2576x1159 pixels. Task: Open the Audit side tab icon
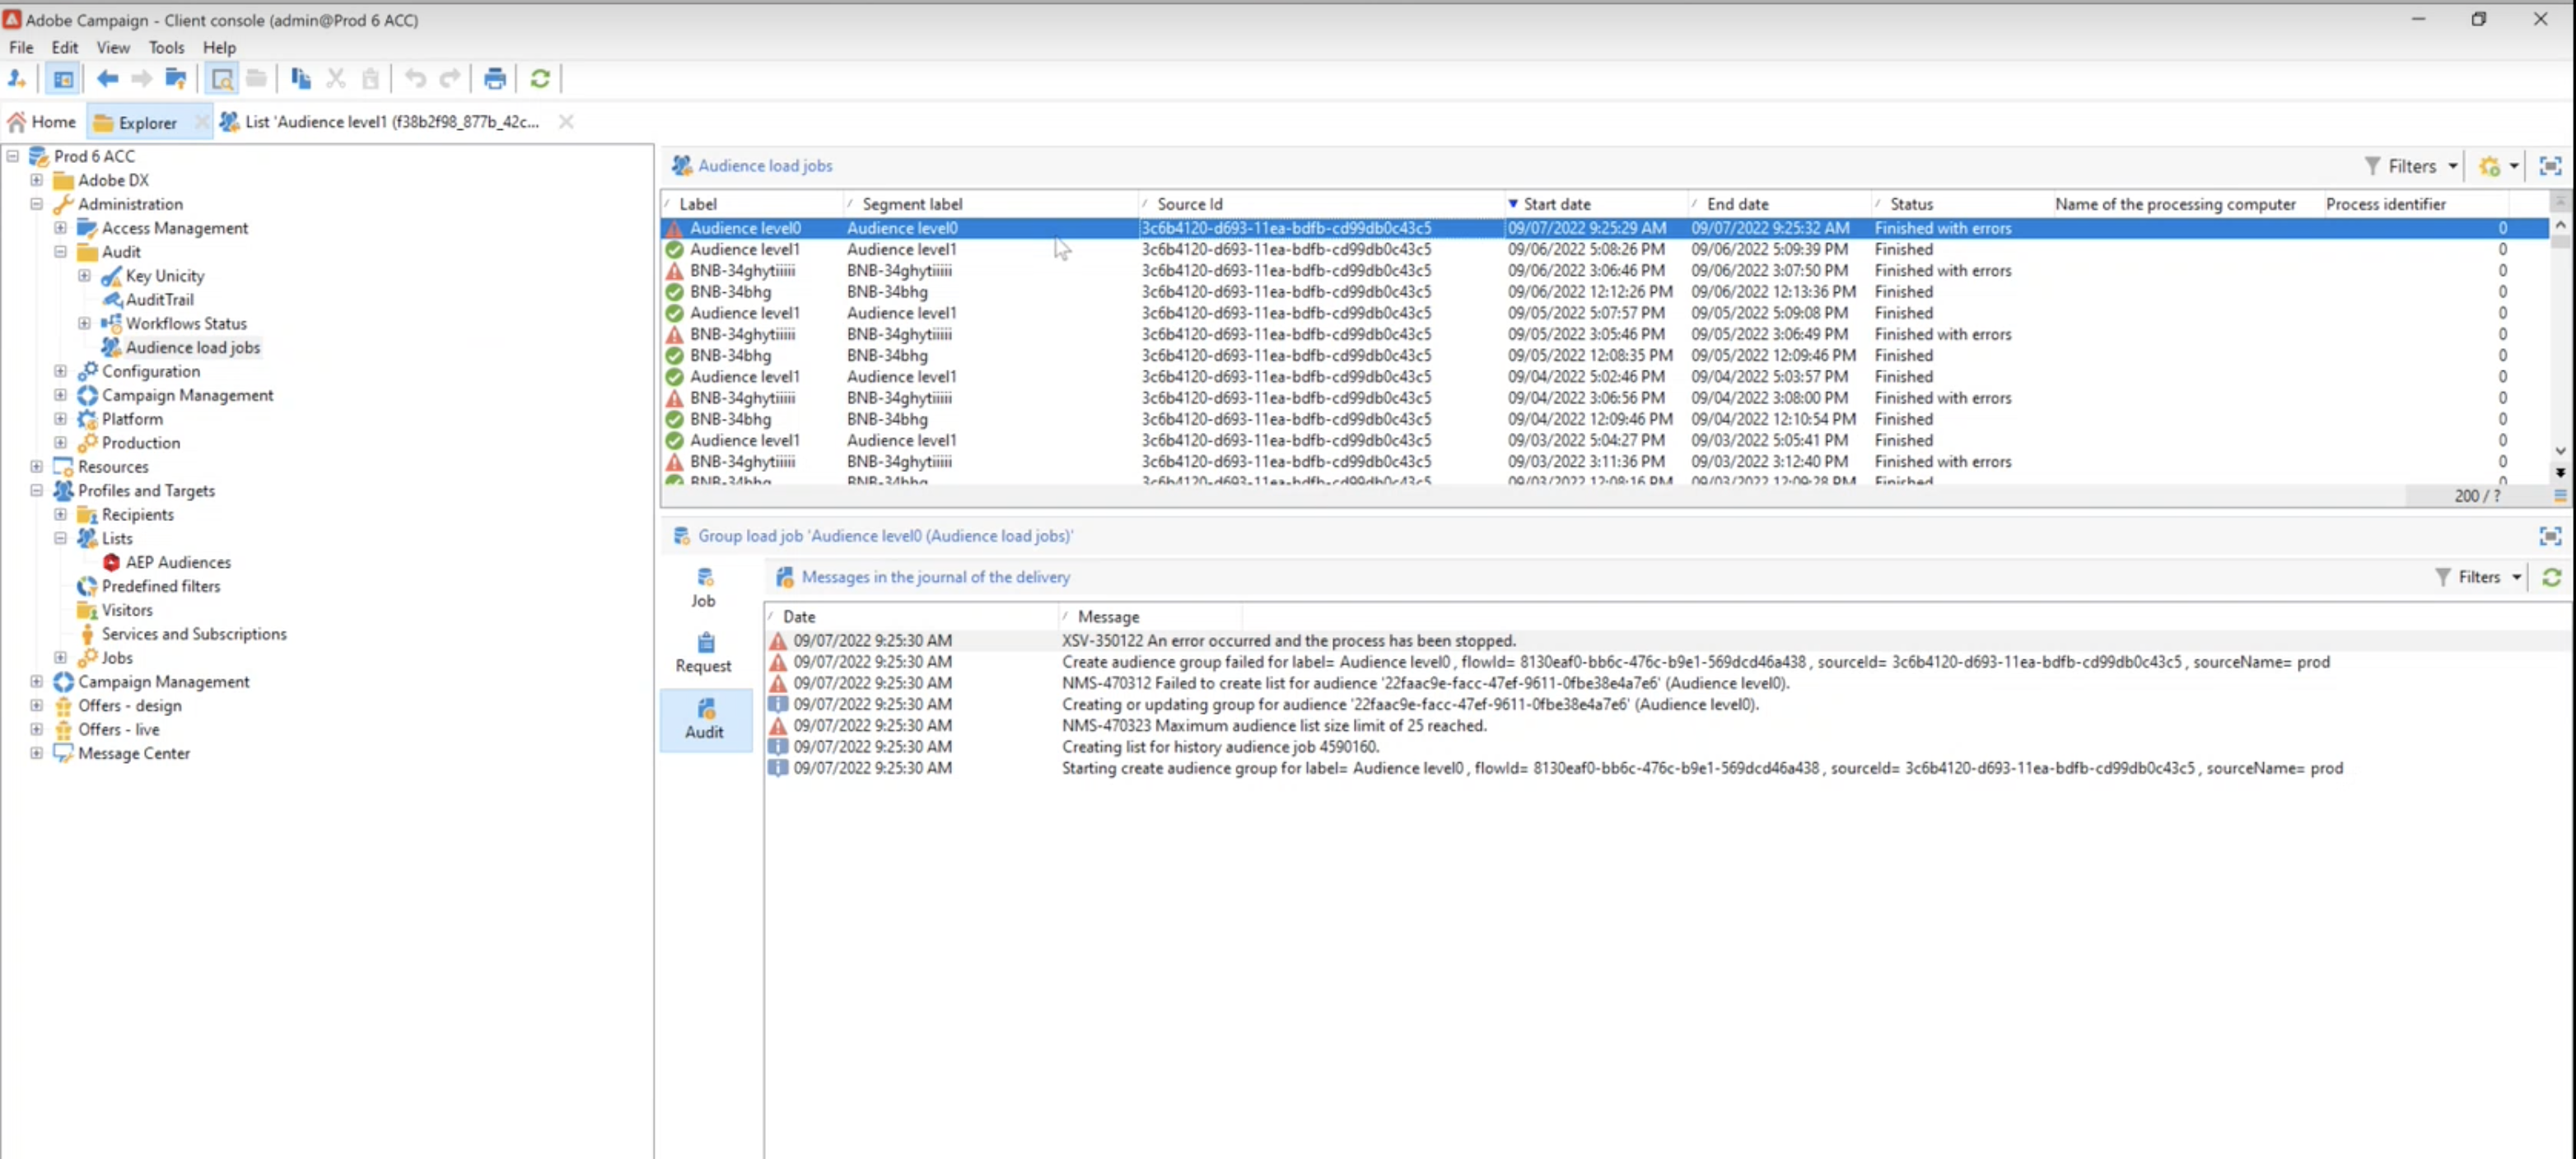point(704,719)
